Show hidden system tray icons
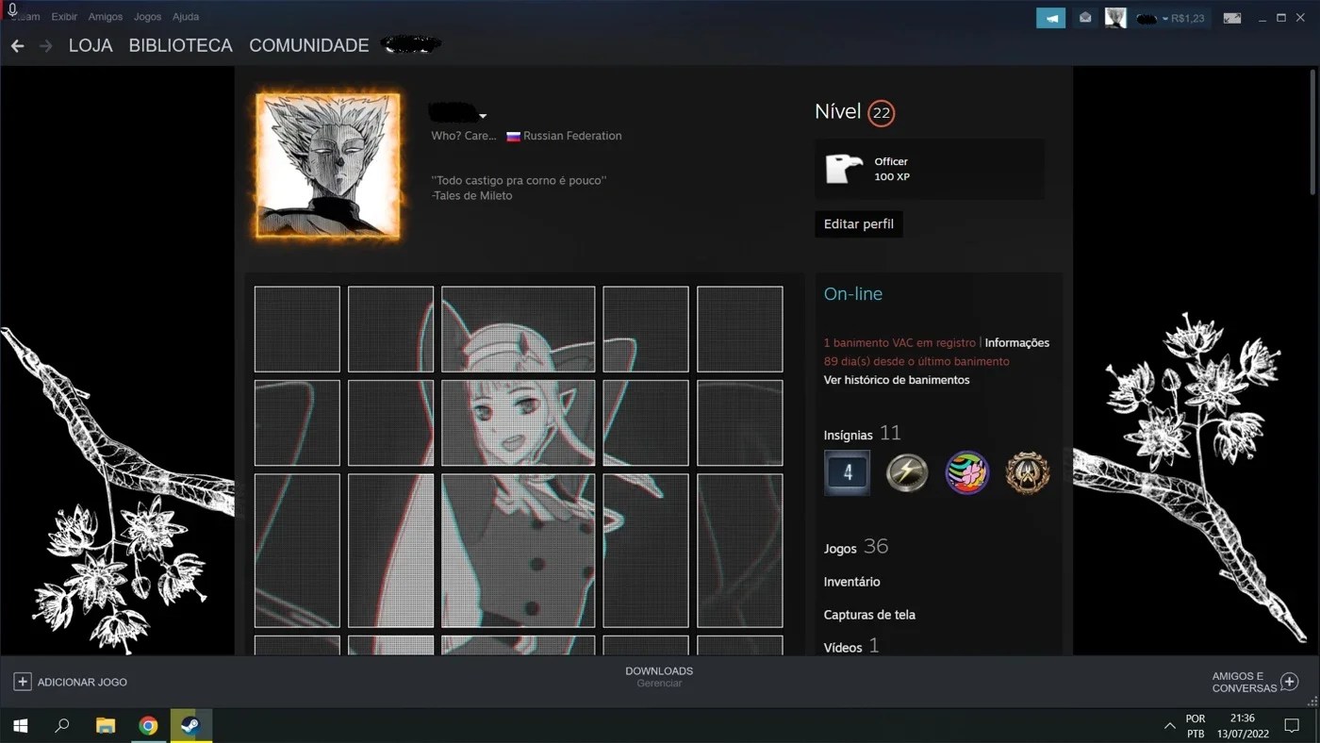The image size is (1320, 743). click(1169, 726)
